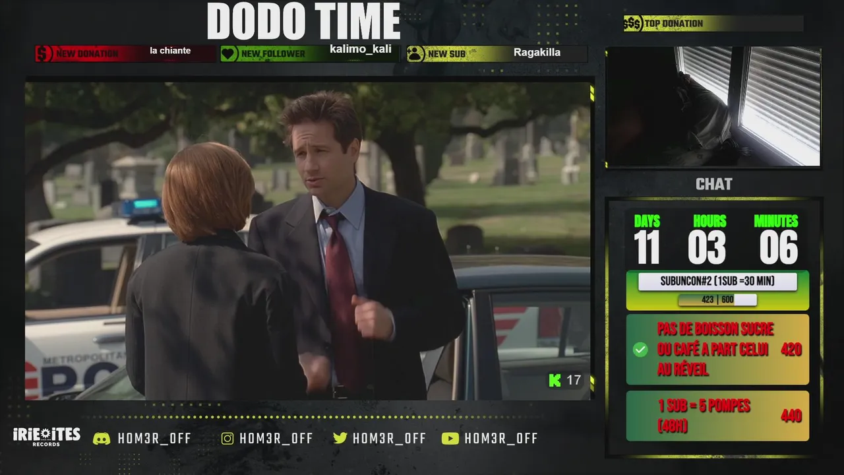Click the 423 | 600 sub progress bar
The image size is (844, 475).
point(717,300)
